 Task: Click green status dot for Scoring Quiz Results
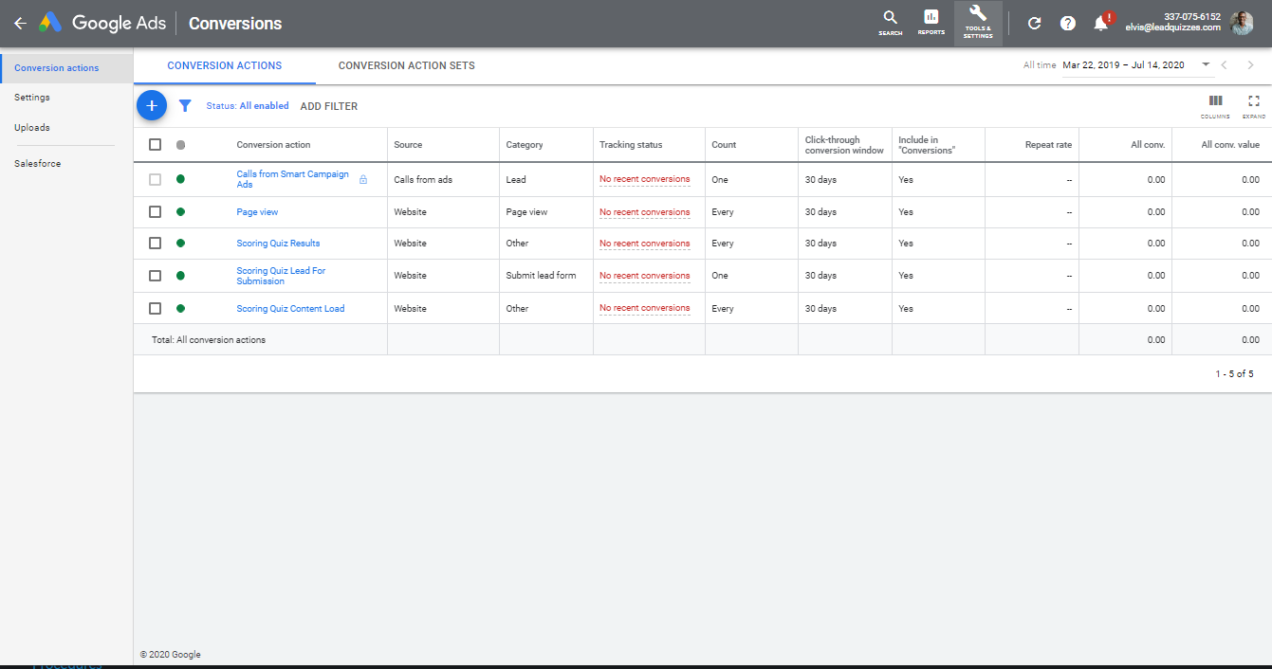pos(180,244)
